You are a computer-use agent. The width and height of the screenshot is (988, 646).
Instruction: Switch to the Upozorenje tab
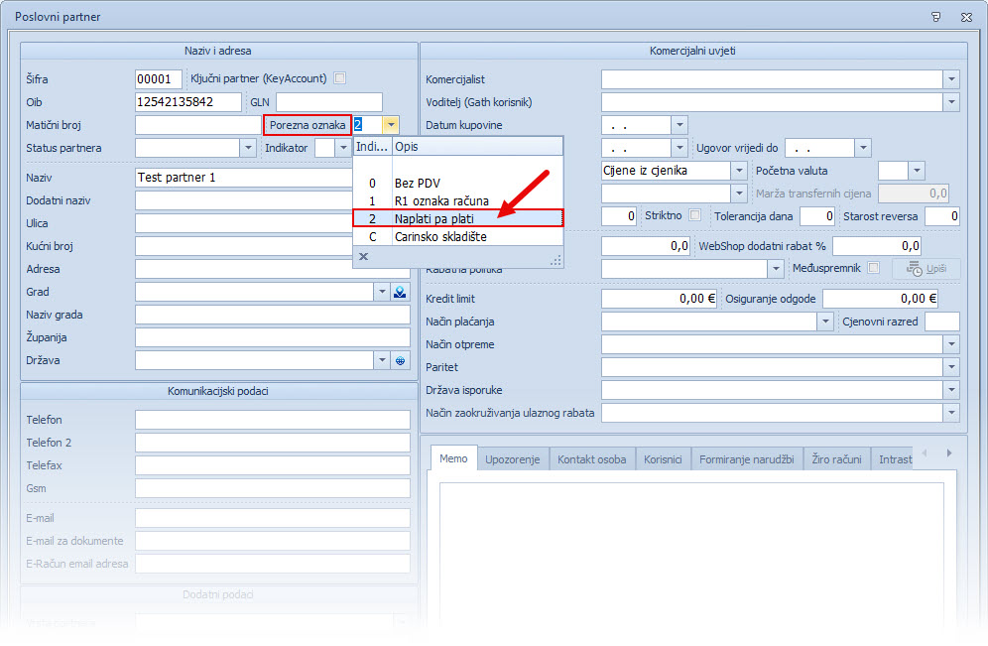click(511, 459)
